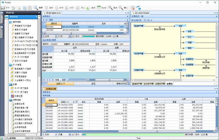Expand 検索条件 in the 在庫品台帳 panel

(x=217, y=92)
